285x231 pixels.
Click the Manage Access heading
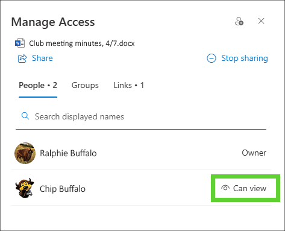[53, 22]
